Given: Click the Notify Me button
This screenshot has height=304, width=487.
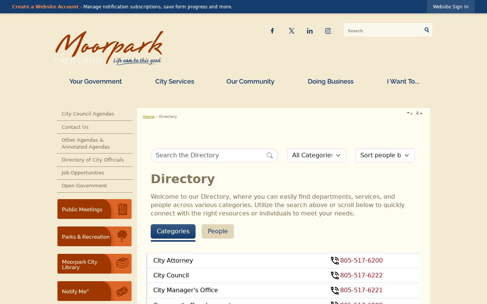Looking at the screenshot, I should coord(94,291).
